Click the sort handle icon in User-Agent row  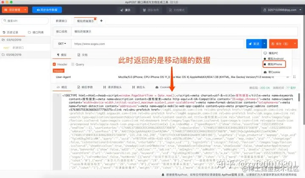[x=294, y=77]
